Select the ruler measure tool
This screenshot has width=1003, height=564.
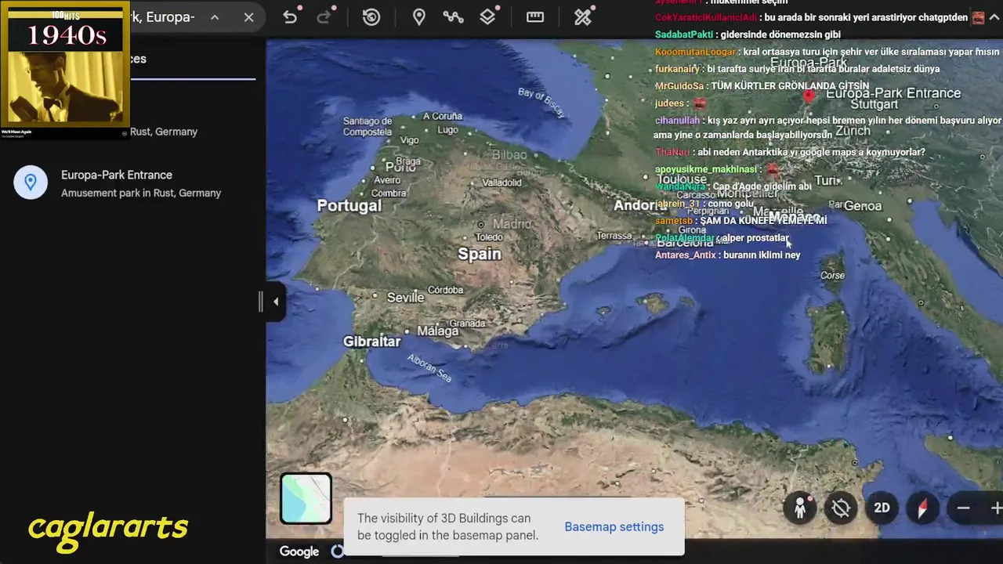tap(535, 17)
